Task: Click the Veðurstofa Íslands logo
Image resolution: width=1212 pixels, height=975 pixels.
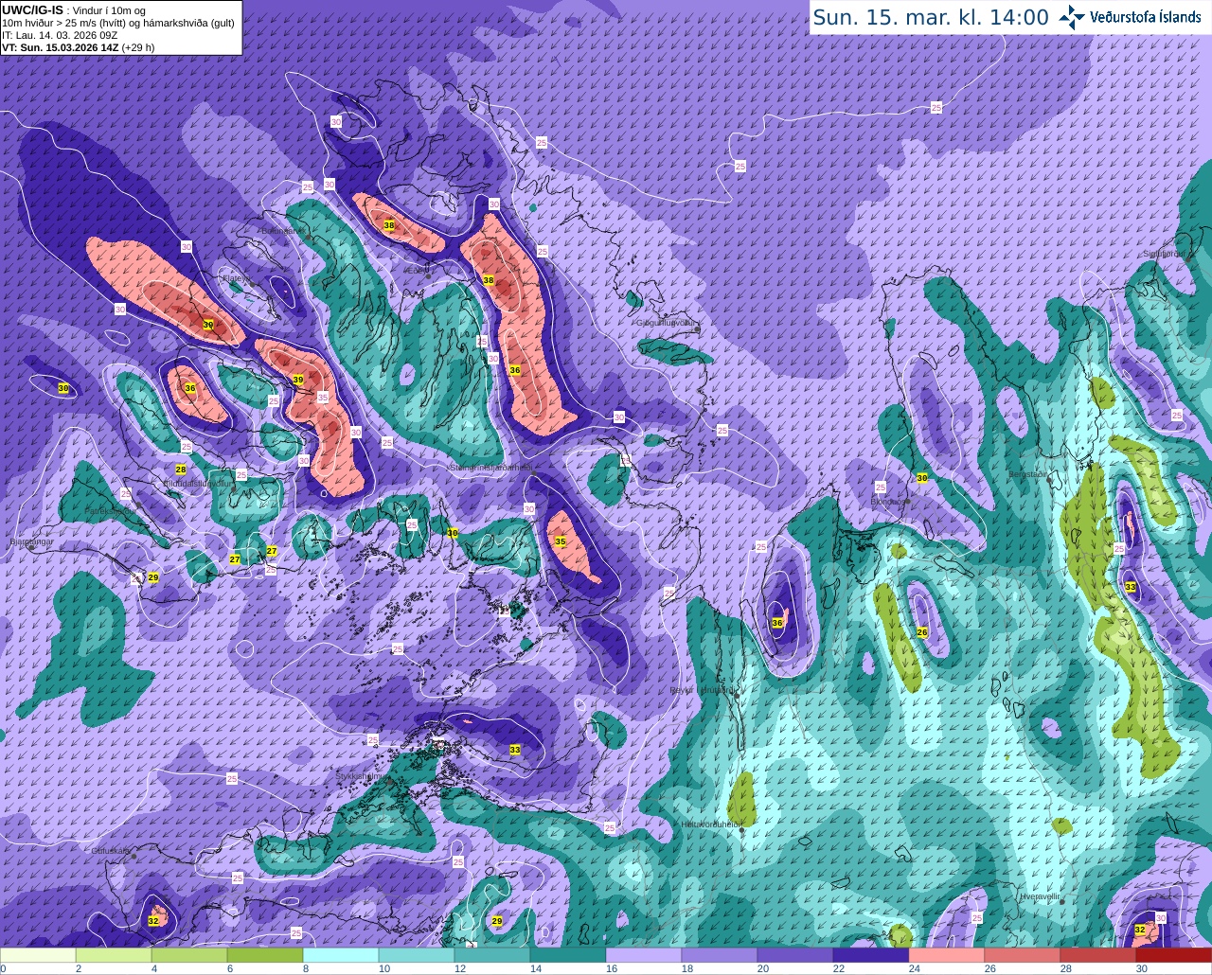Action: [x=1131, y=17]
